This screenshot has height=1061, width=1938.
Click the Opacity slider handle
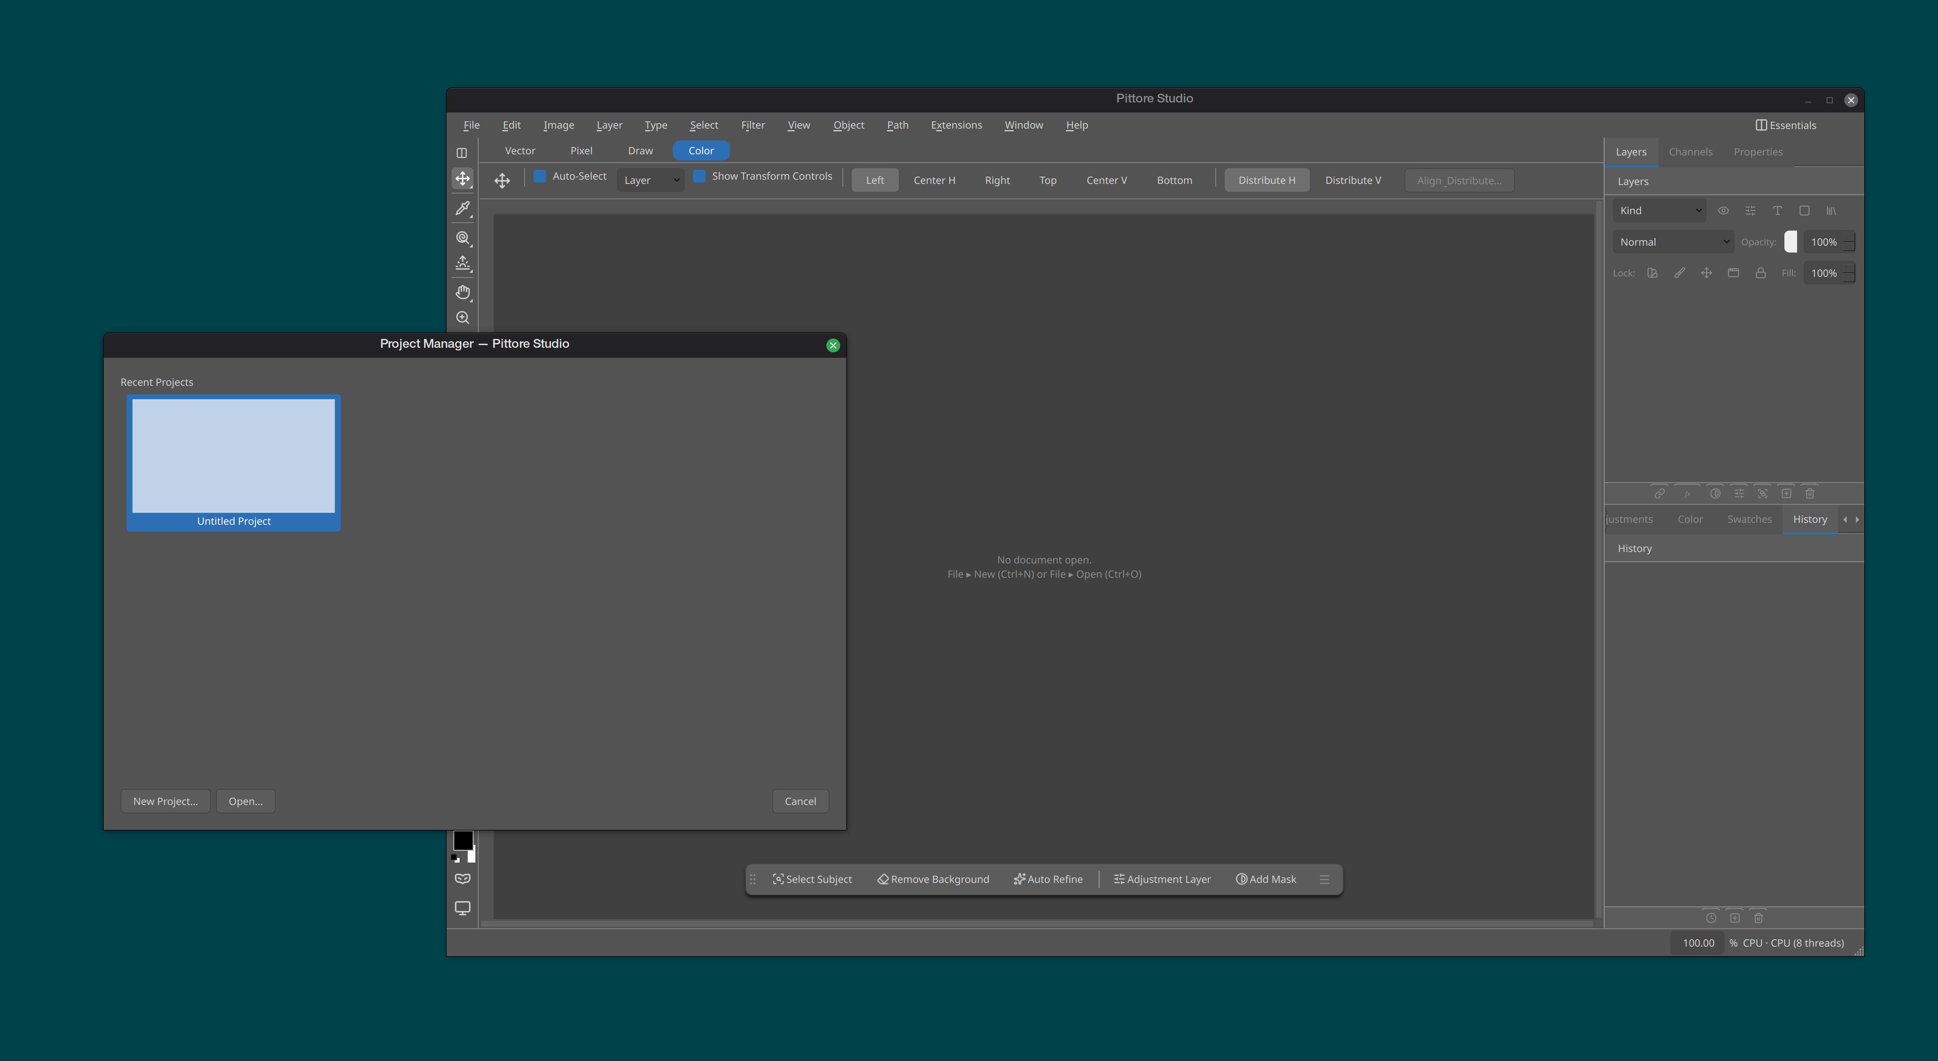1791,242
